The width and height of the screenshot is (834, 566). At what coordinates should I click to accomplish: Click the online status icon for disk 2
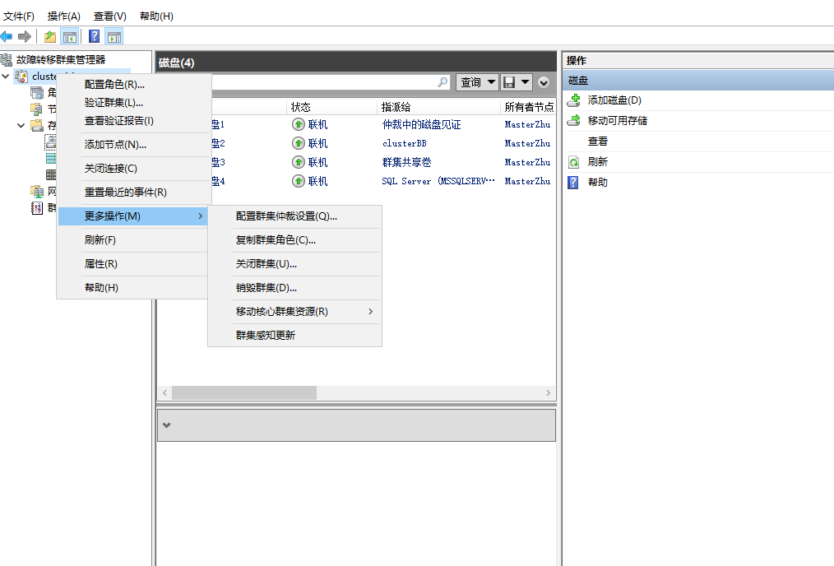(x=299, y=143)
